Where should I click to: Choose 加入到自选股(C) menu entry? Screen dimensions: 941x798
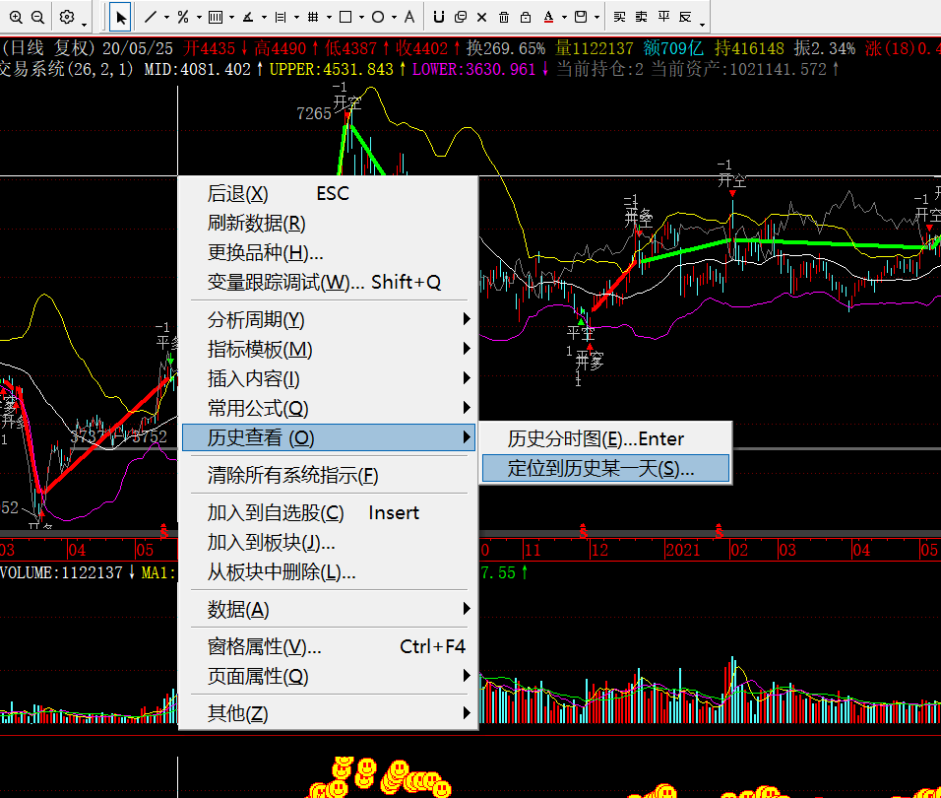click(329, 512)
